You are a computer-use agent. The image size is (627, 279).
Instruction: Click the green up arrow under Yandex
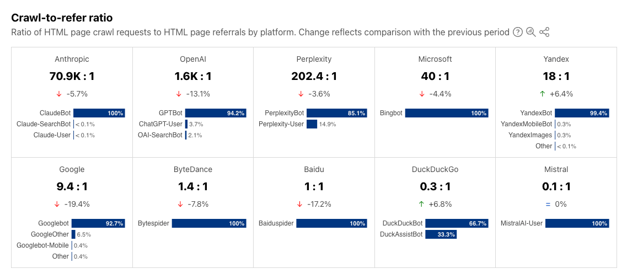point(543,94)
